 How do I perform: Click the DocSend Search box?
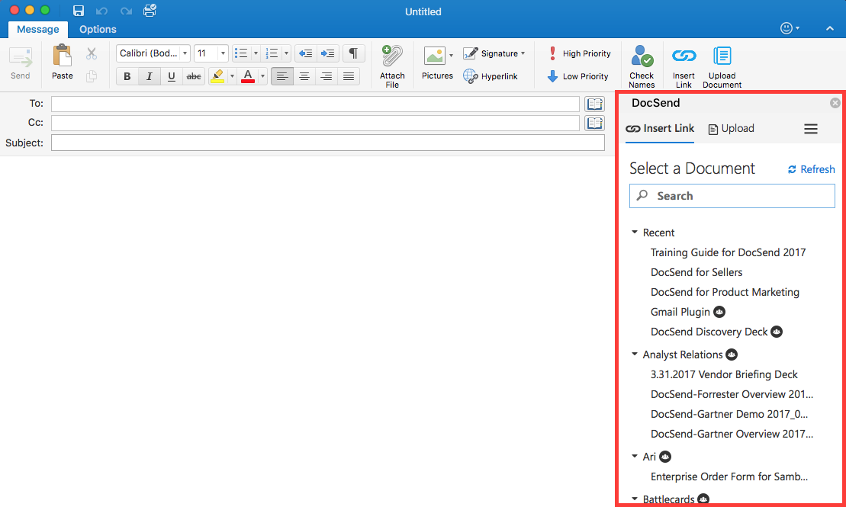pyautogui.click(x=732, y=196)
